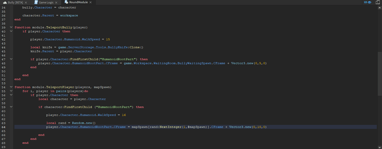Image resolution: width=382 pixels, height=149 pixels.
Task: Click the scrollbar up arrow
Action: 380,7
